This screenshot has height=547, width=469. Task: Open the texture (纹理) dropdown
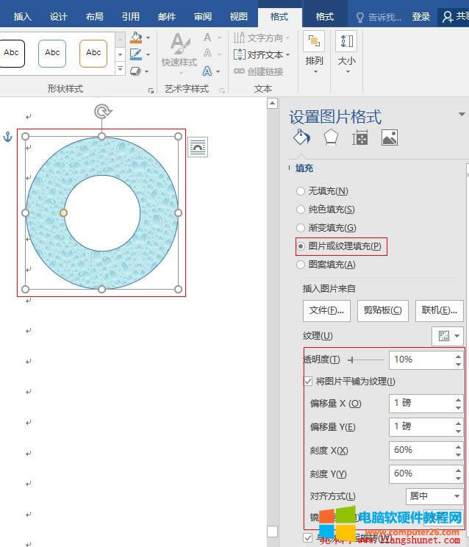pyautogui.click(x=448, y=336)
